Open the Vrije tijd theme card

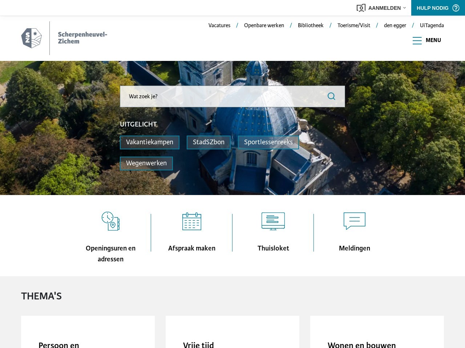(x=232, y=332)
